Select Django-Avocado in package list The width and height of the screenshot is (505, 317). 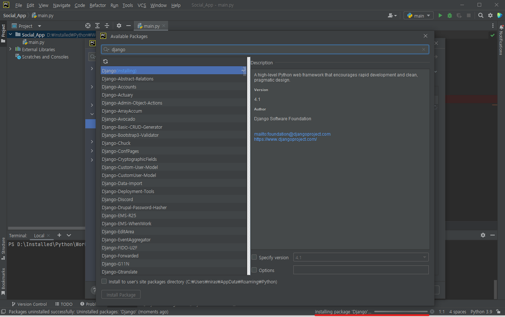(x=173, y=119)
